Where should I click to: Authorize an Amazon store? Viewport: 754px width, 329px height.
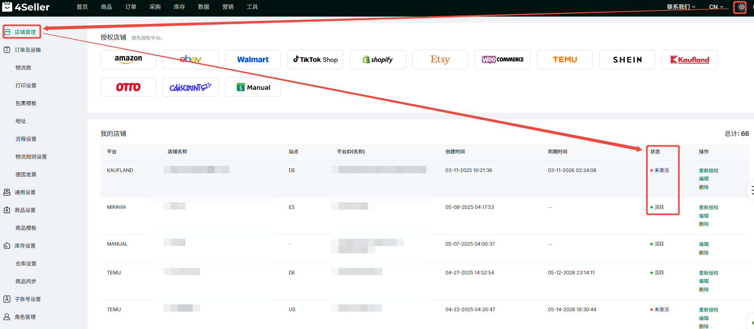(128, 59)
